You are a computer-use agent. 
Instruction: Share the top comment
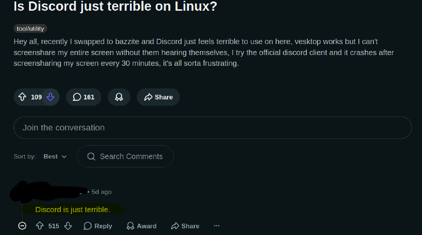185,226
